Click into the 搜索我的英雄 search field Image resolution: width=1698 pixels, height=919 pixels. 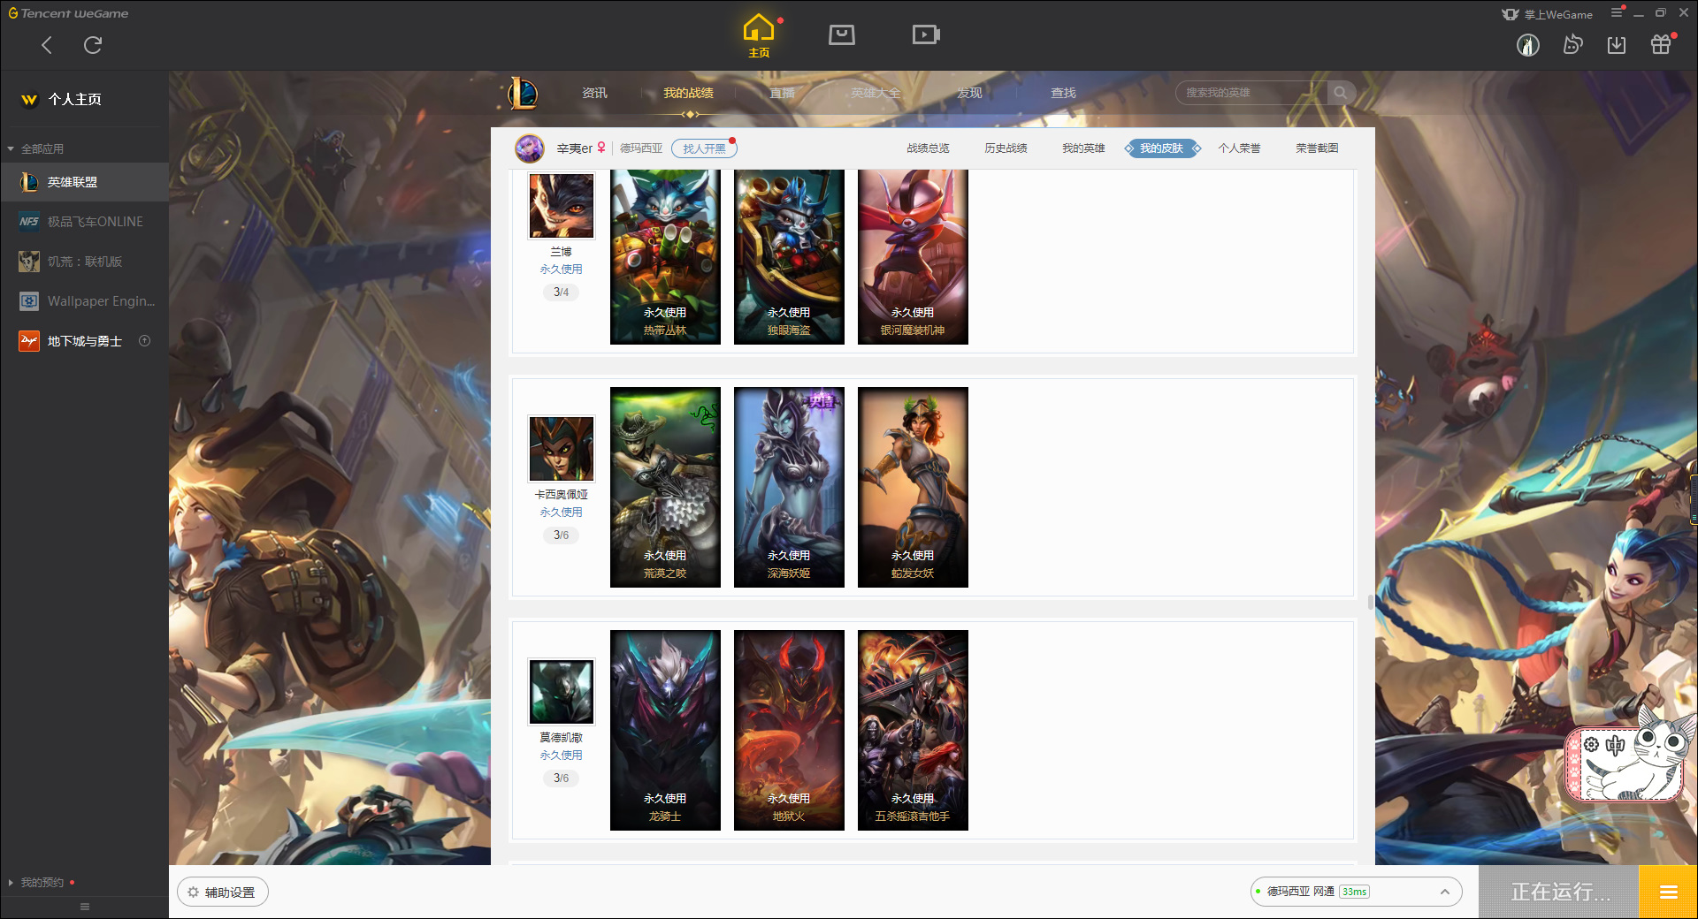pyautogui.click(x=1251, y=93)
